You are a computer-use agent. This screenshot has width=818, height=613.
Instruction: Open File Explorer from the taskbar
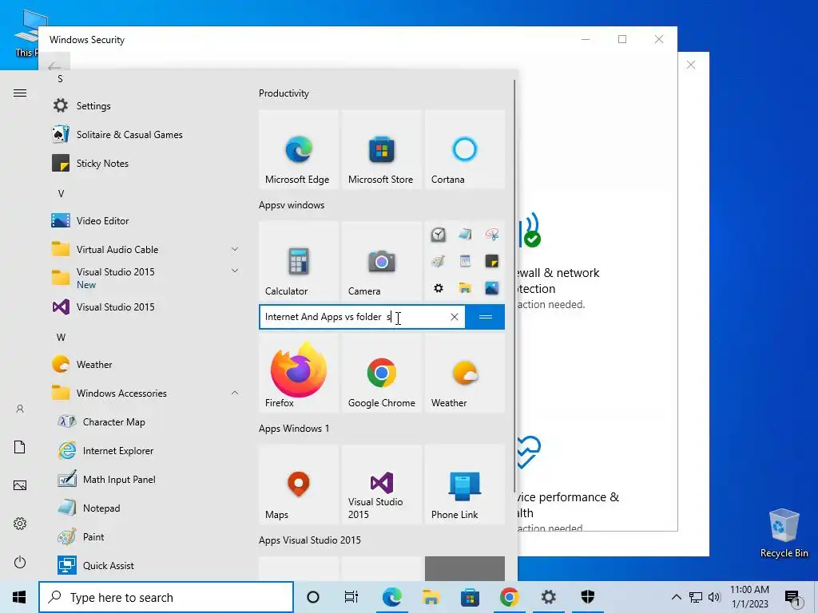431,597
